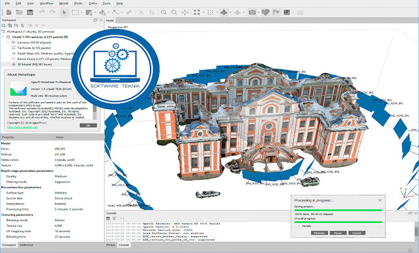Undo the last action
The image size is (419, 253).
coord(42,12)
